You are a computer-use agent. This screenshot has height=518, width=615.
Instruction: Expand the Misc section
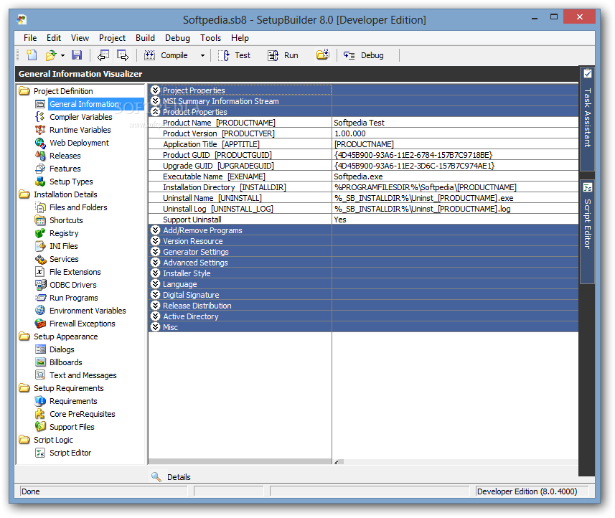click(x=155, y=326)
